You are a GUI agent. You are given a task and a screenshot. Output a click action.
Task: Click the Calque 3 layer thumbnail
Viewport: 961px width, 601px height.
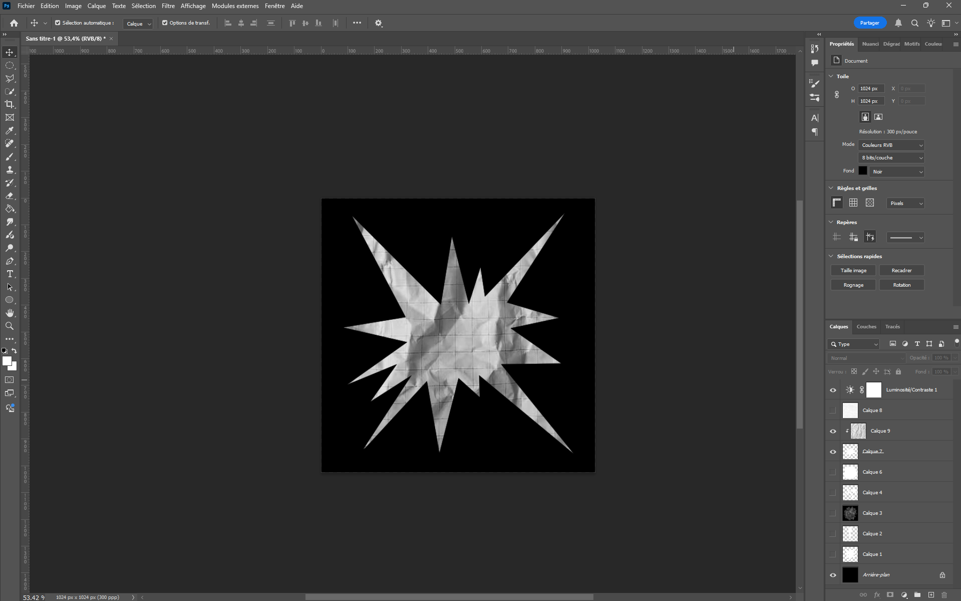pyautogui.click(x=850, y=513)
